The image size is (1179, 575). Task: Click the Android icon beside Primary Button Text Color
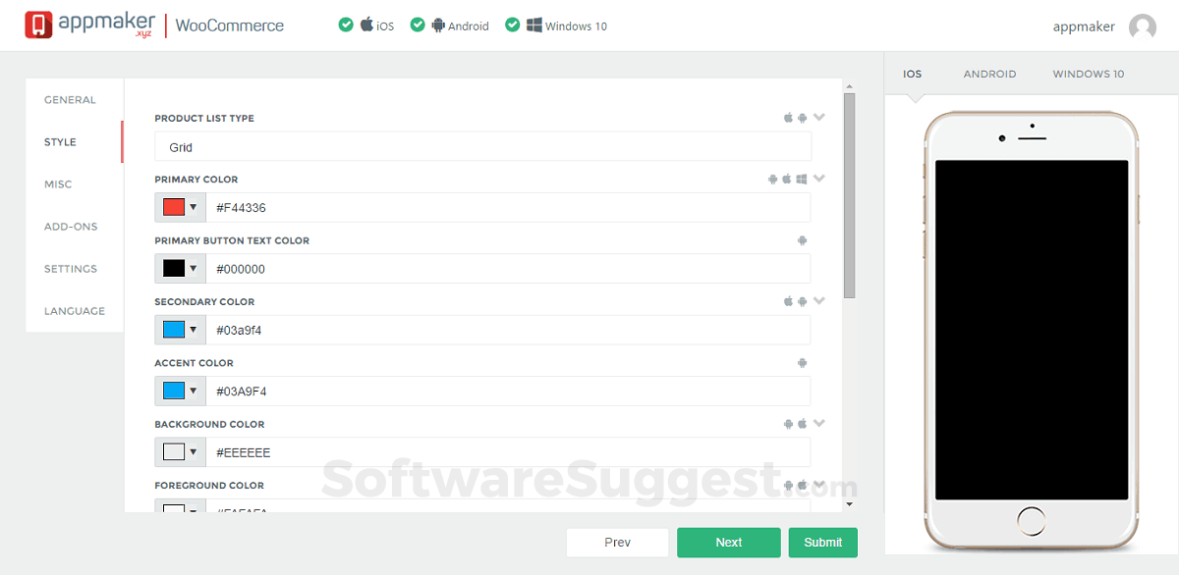point(802,239)
